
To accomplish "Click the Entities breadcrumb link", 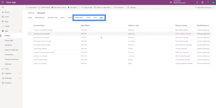I will click(31, 13).
